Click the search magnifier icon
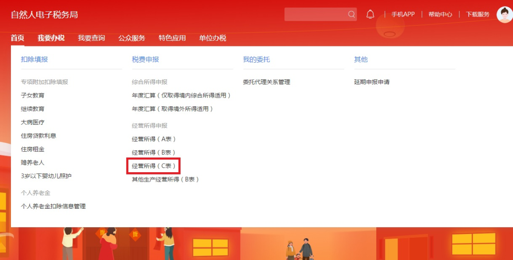The height and width of the screenshot is (260, 513). point(351,14)
